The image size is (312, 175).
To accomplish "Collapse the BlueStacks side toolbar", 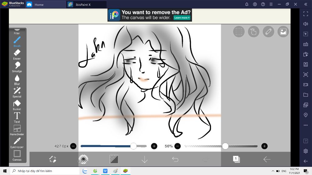I will (x=306, y=4).
